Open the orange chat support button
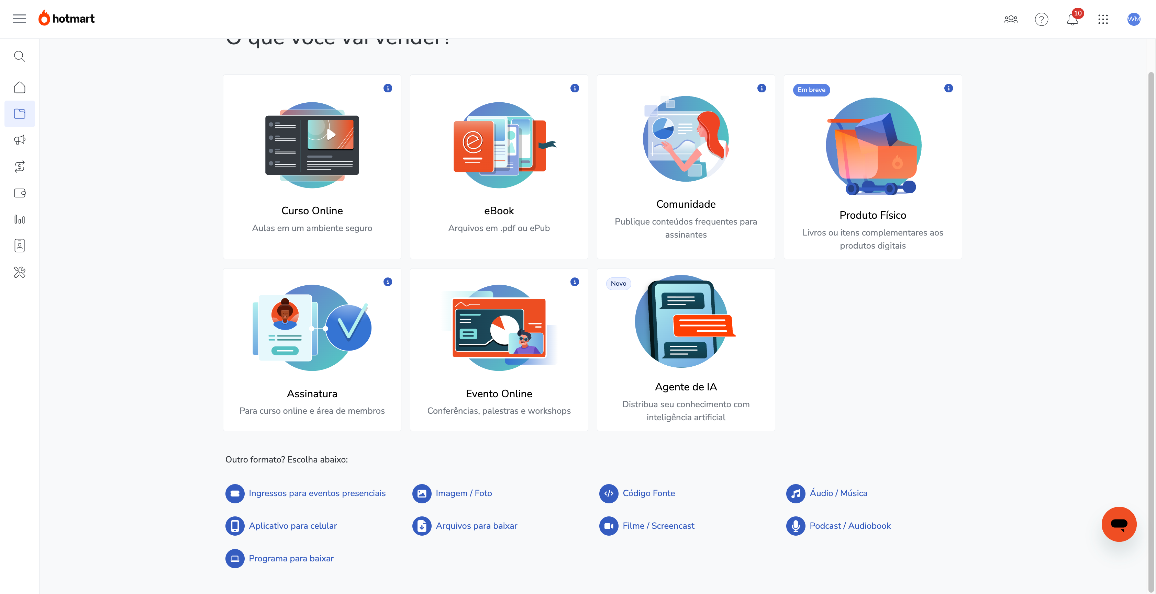The width and height of the screenshot is (1156, 594). (1119, 524)
